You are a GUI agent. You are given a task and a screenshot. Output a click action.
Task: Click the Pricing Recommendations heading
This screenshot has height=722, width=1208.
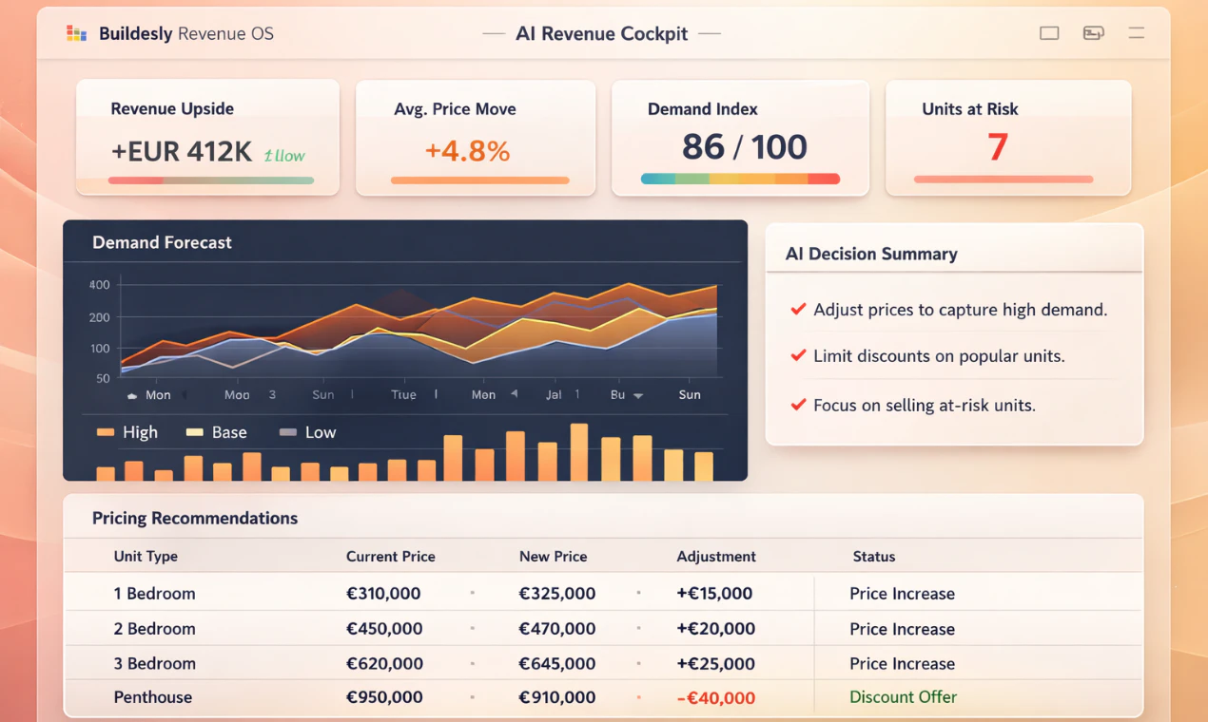[x=195, y=518]
